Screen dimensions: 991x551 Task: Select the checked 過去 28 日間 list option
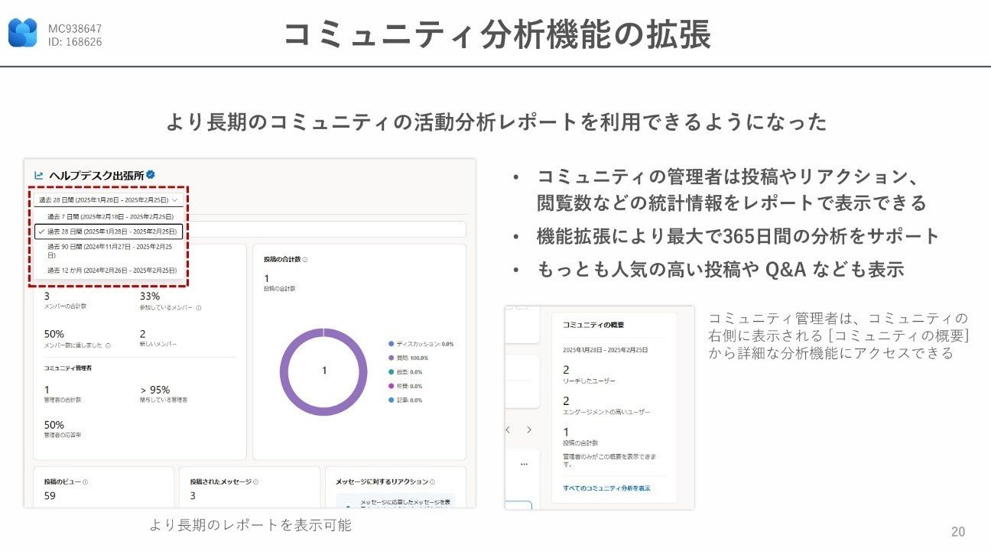[x=109, y=232]
